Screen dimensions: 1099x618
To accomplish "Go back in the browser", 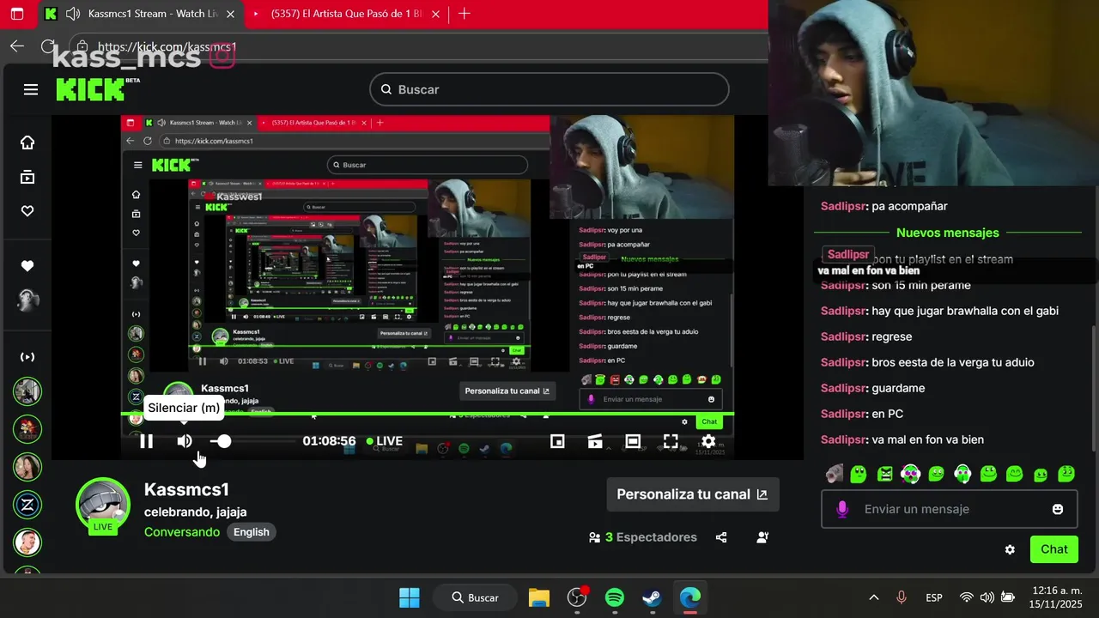I will (17, 46).
